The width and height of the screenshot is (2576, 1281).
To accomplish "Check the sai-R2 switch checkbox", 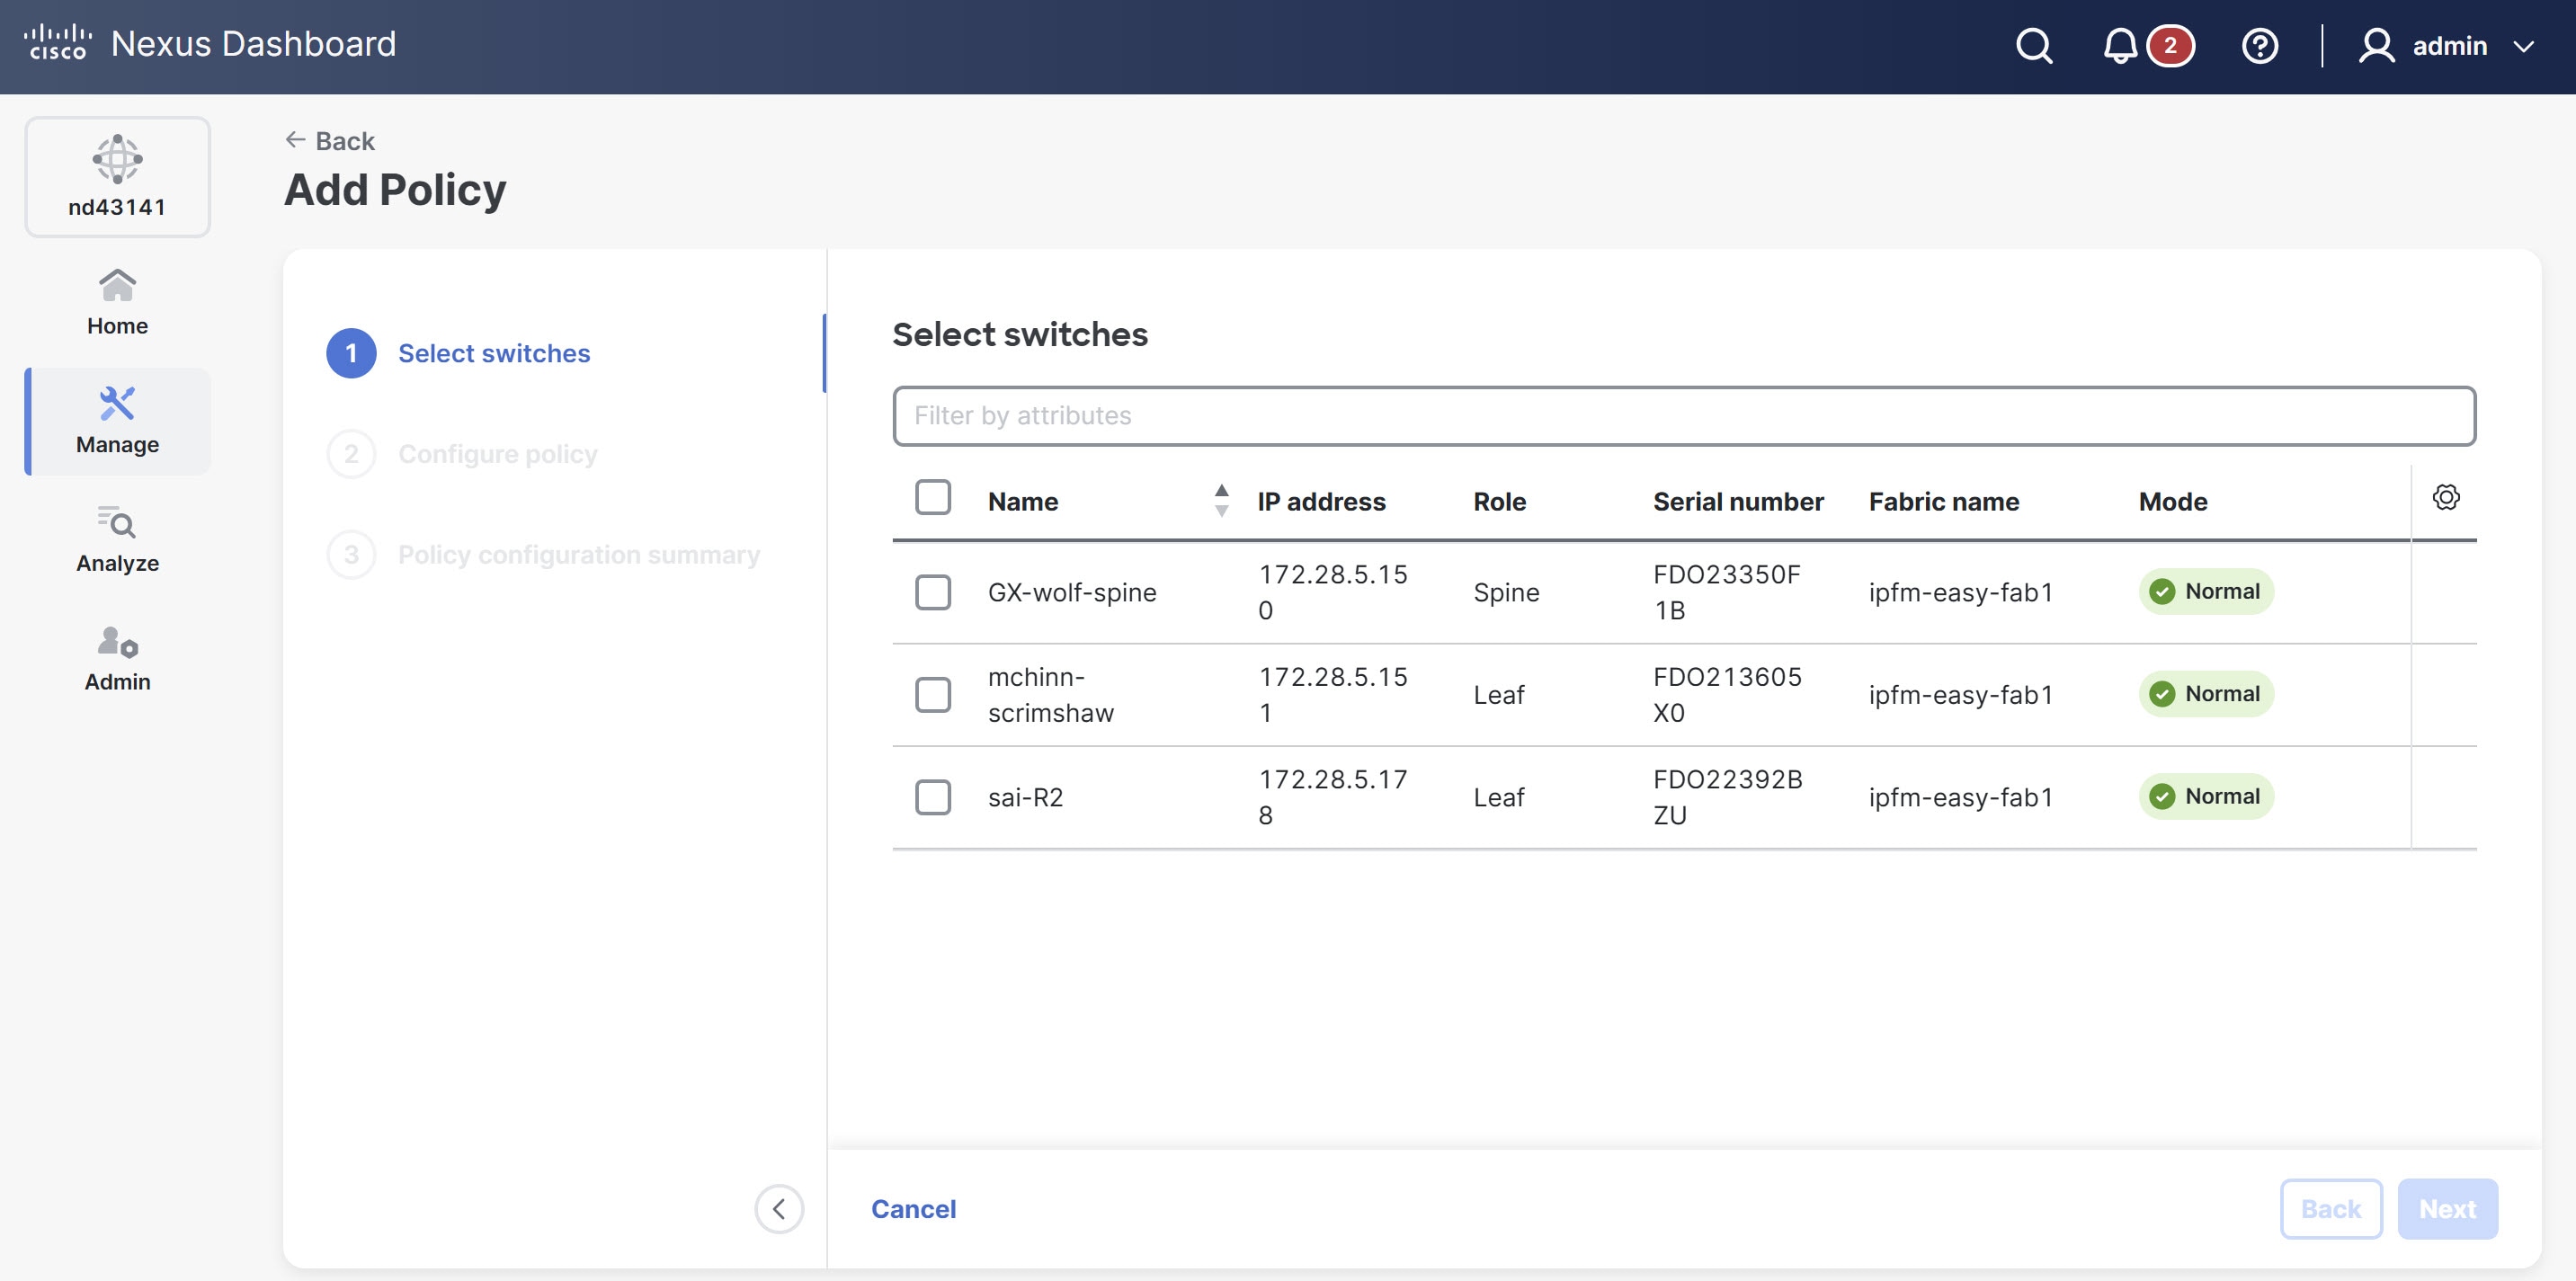I will point(933,797).
